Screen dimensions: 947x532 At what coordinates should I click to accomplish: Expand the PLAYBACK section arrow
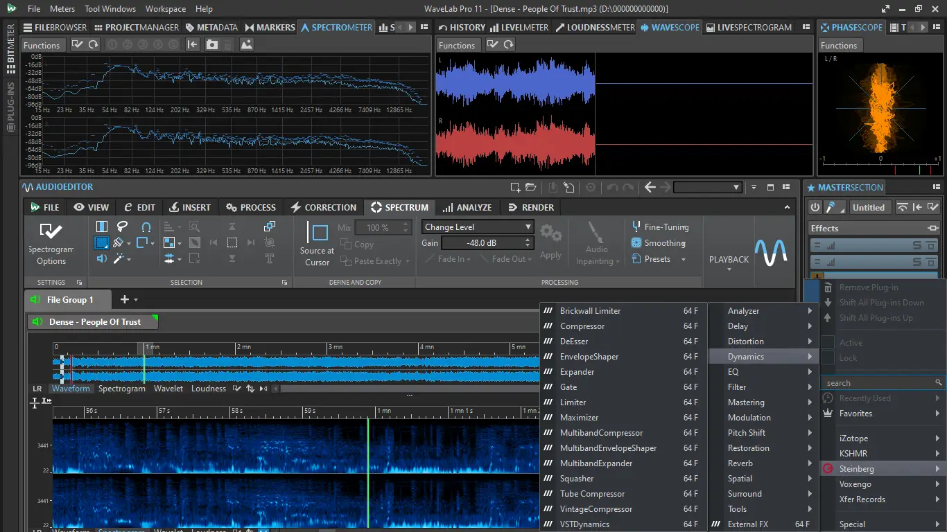(729, 269)
